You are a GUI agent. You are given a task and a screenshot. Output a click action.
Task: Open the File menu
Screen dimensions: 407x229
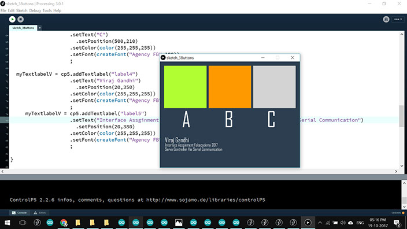point(3,10)
